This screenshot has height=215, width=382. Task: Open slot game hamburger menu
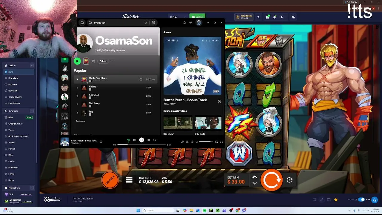pos(129,180)
